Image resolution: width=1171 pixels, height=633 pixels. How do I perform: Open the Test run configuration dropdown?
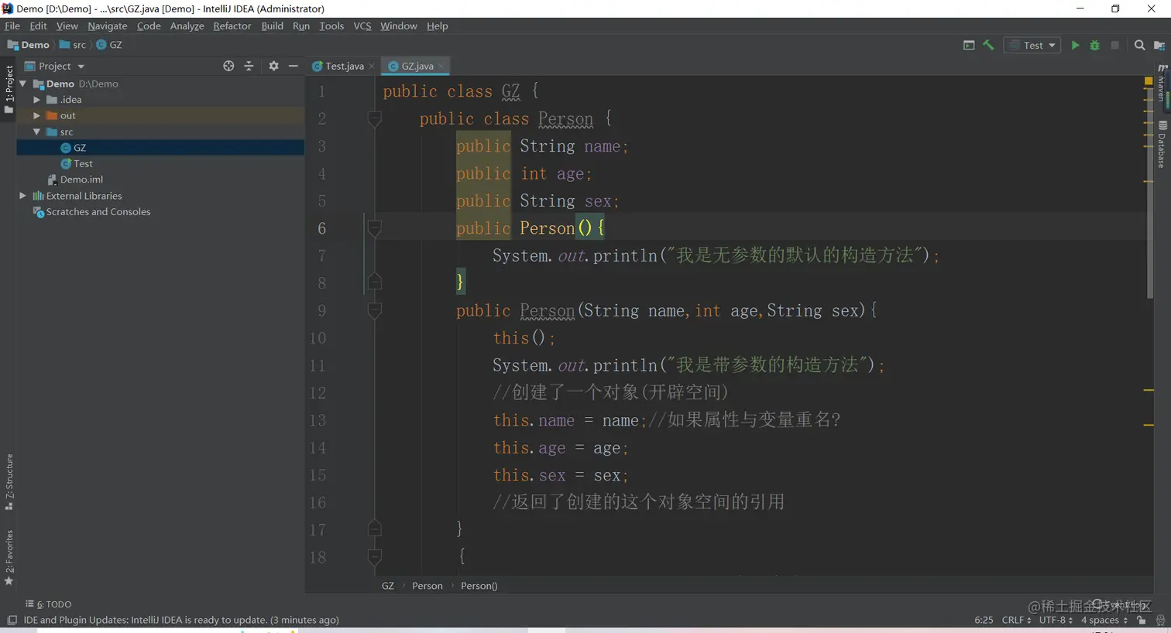point(1032,45)
